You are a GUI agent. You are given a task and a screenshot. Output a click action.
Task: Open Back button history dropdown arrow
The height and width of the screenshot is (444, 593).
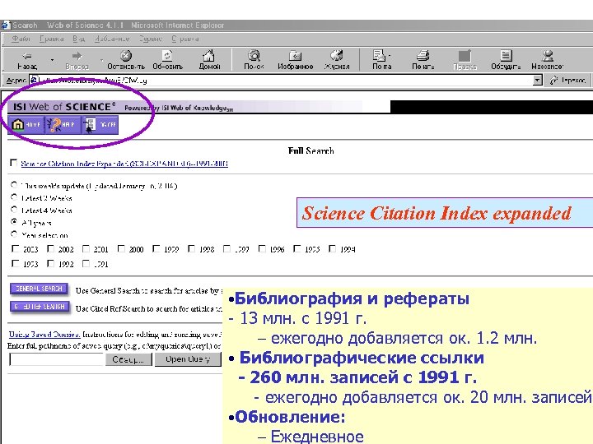pos(52,60)
